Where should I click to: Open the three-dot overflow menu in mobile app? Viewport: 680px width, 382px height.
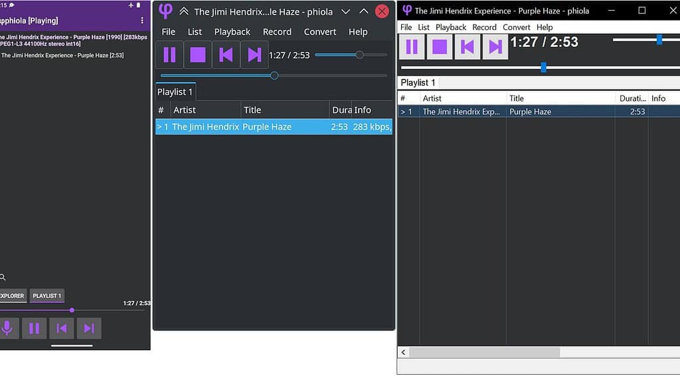(141, 21)
